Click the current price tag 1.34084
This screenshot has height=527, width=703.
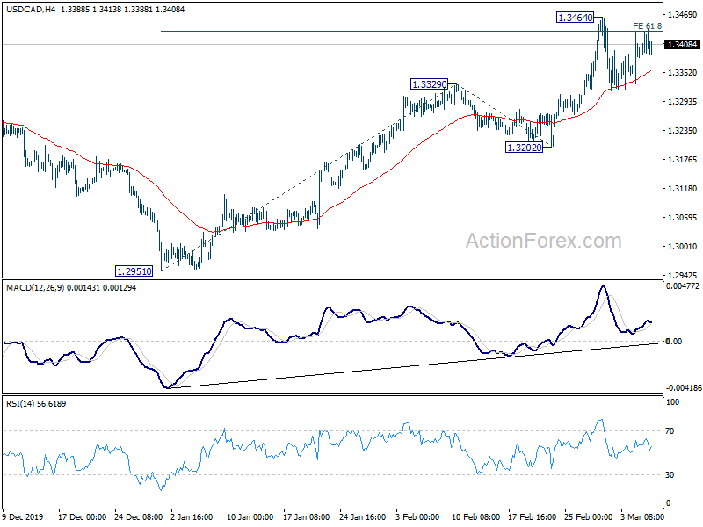[683, 45]
